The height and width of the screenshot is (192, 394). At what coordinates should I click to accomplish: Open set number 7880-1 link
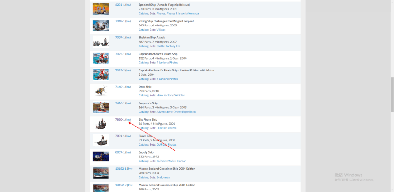pos(120,119)
